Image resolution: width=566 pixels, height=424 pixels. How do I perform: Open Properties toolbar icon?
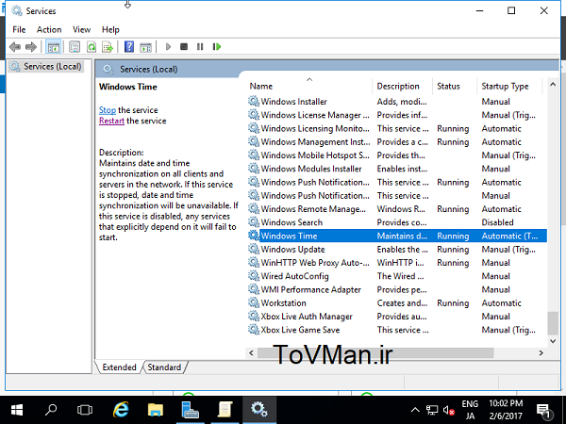75,47
